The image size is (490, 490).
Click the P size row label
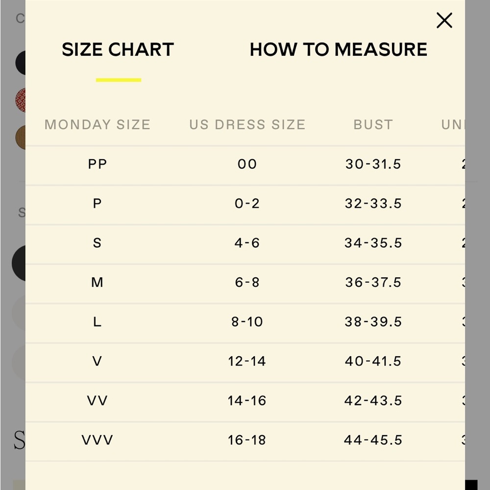point(97,203)
